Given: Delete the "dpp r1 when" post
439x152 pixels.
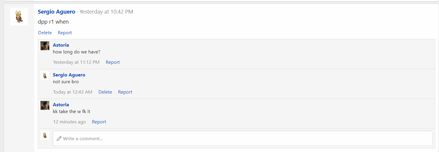Looking at the screenshot, I should [45, 33].
